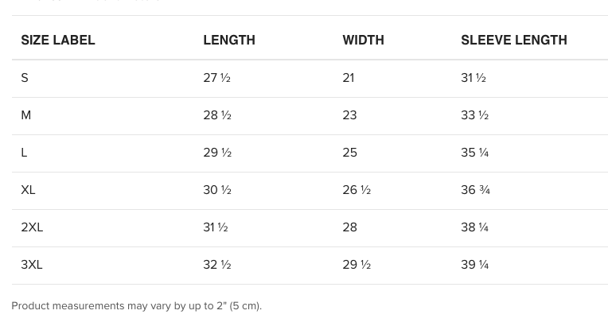
Task: Select the S size row label
Action: click(25, 78)
